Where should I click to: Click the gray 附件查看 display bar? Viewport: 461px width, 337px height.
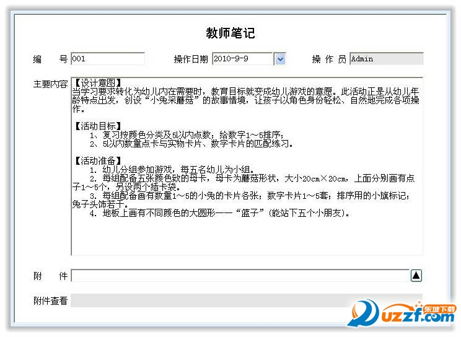[x=247, y=300]
